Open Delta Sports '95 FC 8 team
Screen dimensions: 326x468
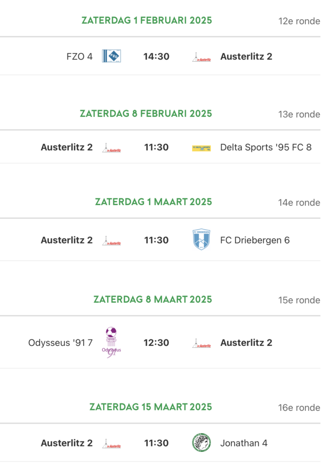[x=266, y=147]
